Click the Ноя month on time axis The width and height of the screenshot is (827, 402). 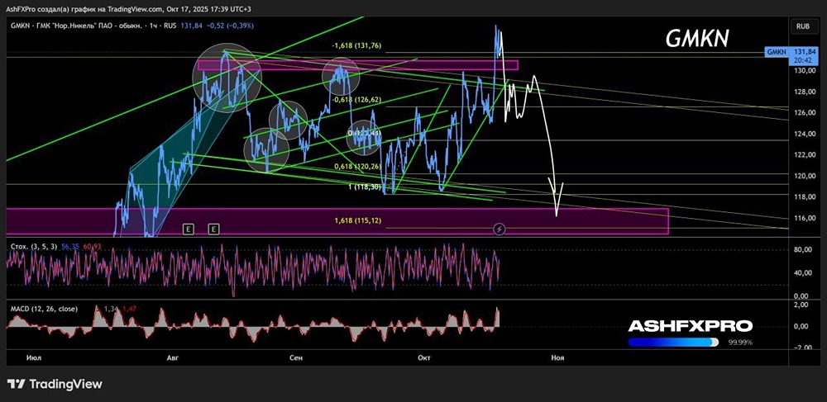click(557, 357)
